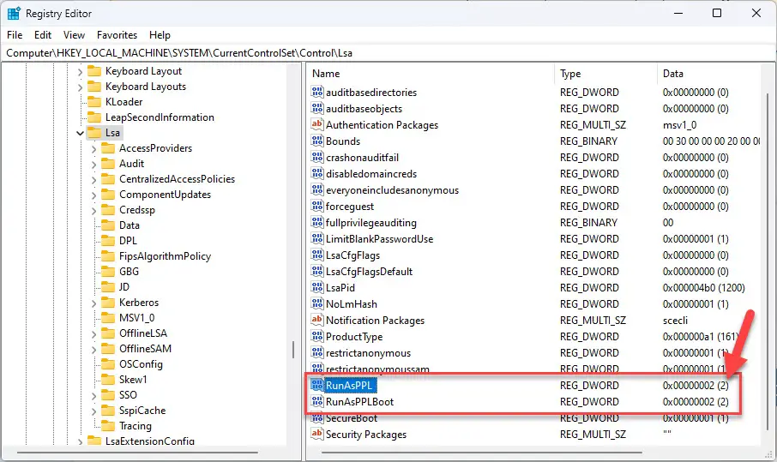This screenshot has width=777, height=462.
Task: Click the LsaCfgFlagsDefault value icon
Action: [317, 271]
